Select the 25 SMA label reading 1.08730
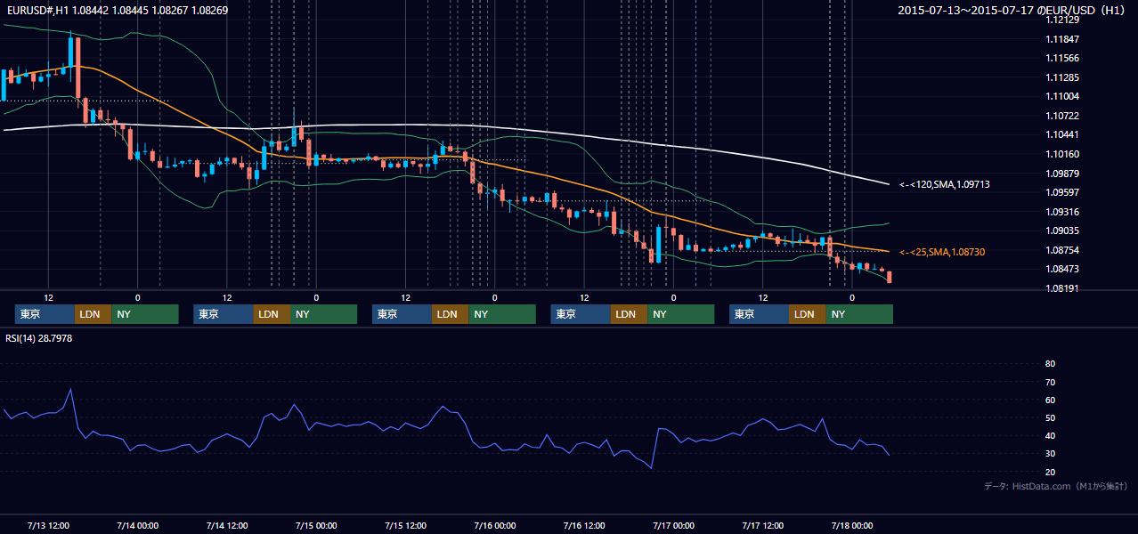Viewport: 1138px width, 534px height. [x=942, y=253]
